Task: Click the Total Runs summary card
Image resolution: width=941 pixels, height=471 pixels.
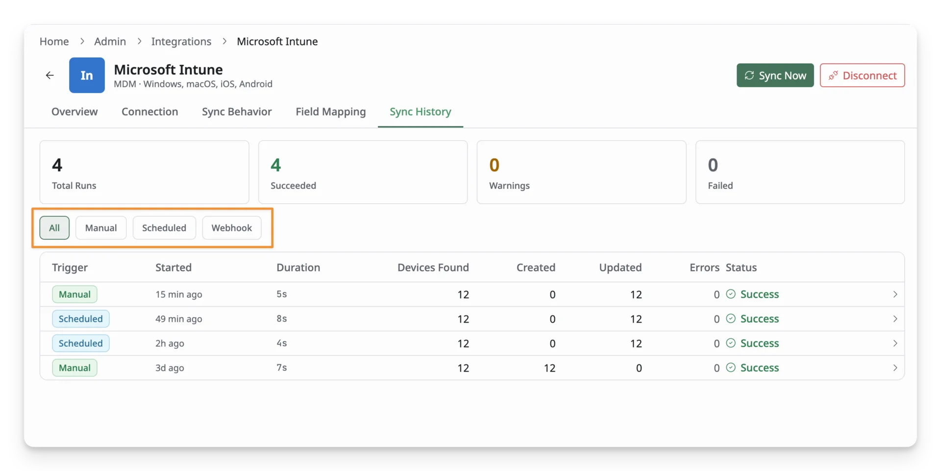Action: click(x=145, y=172)
